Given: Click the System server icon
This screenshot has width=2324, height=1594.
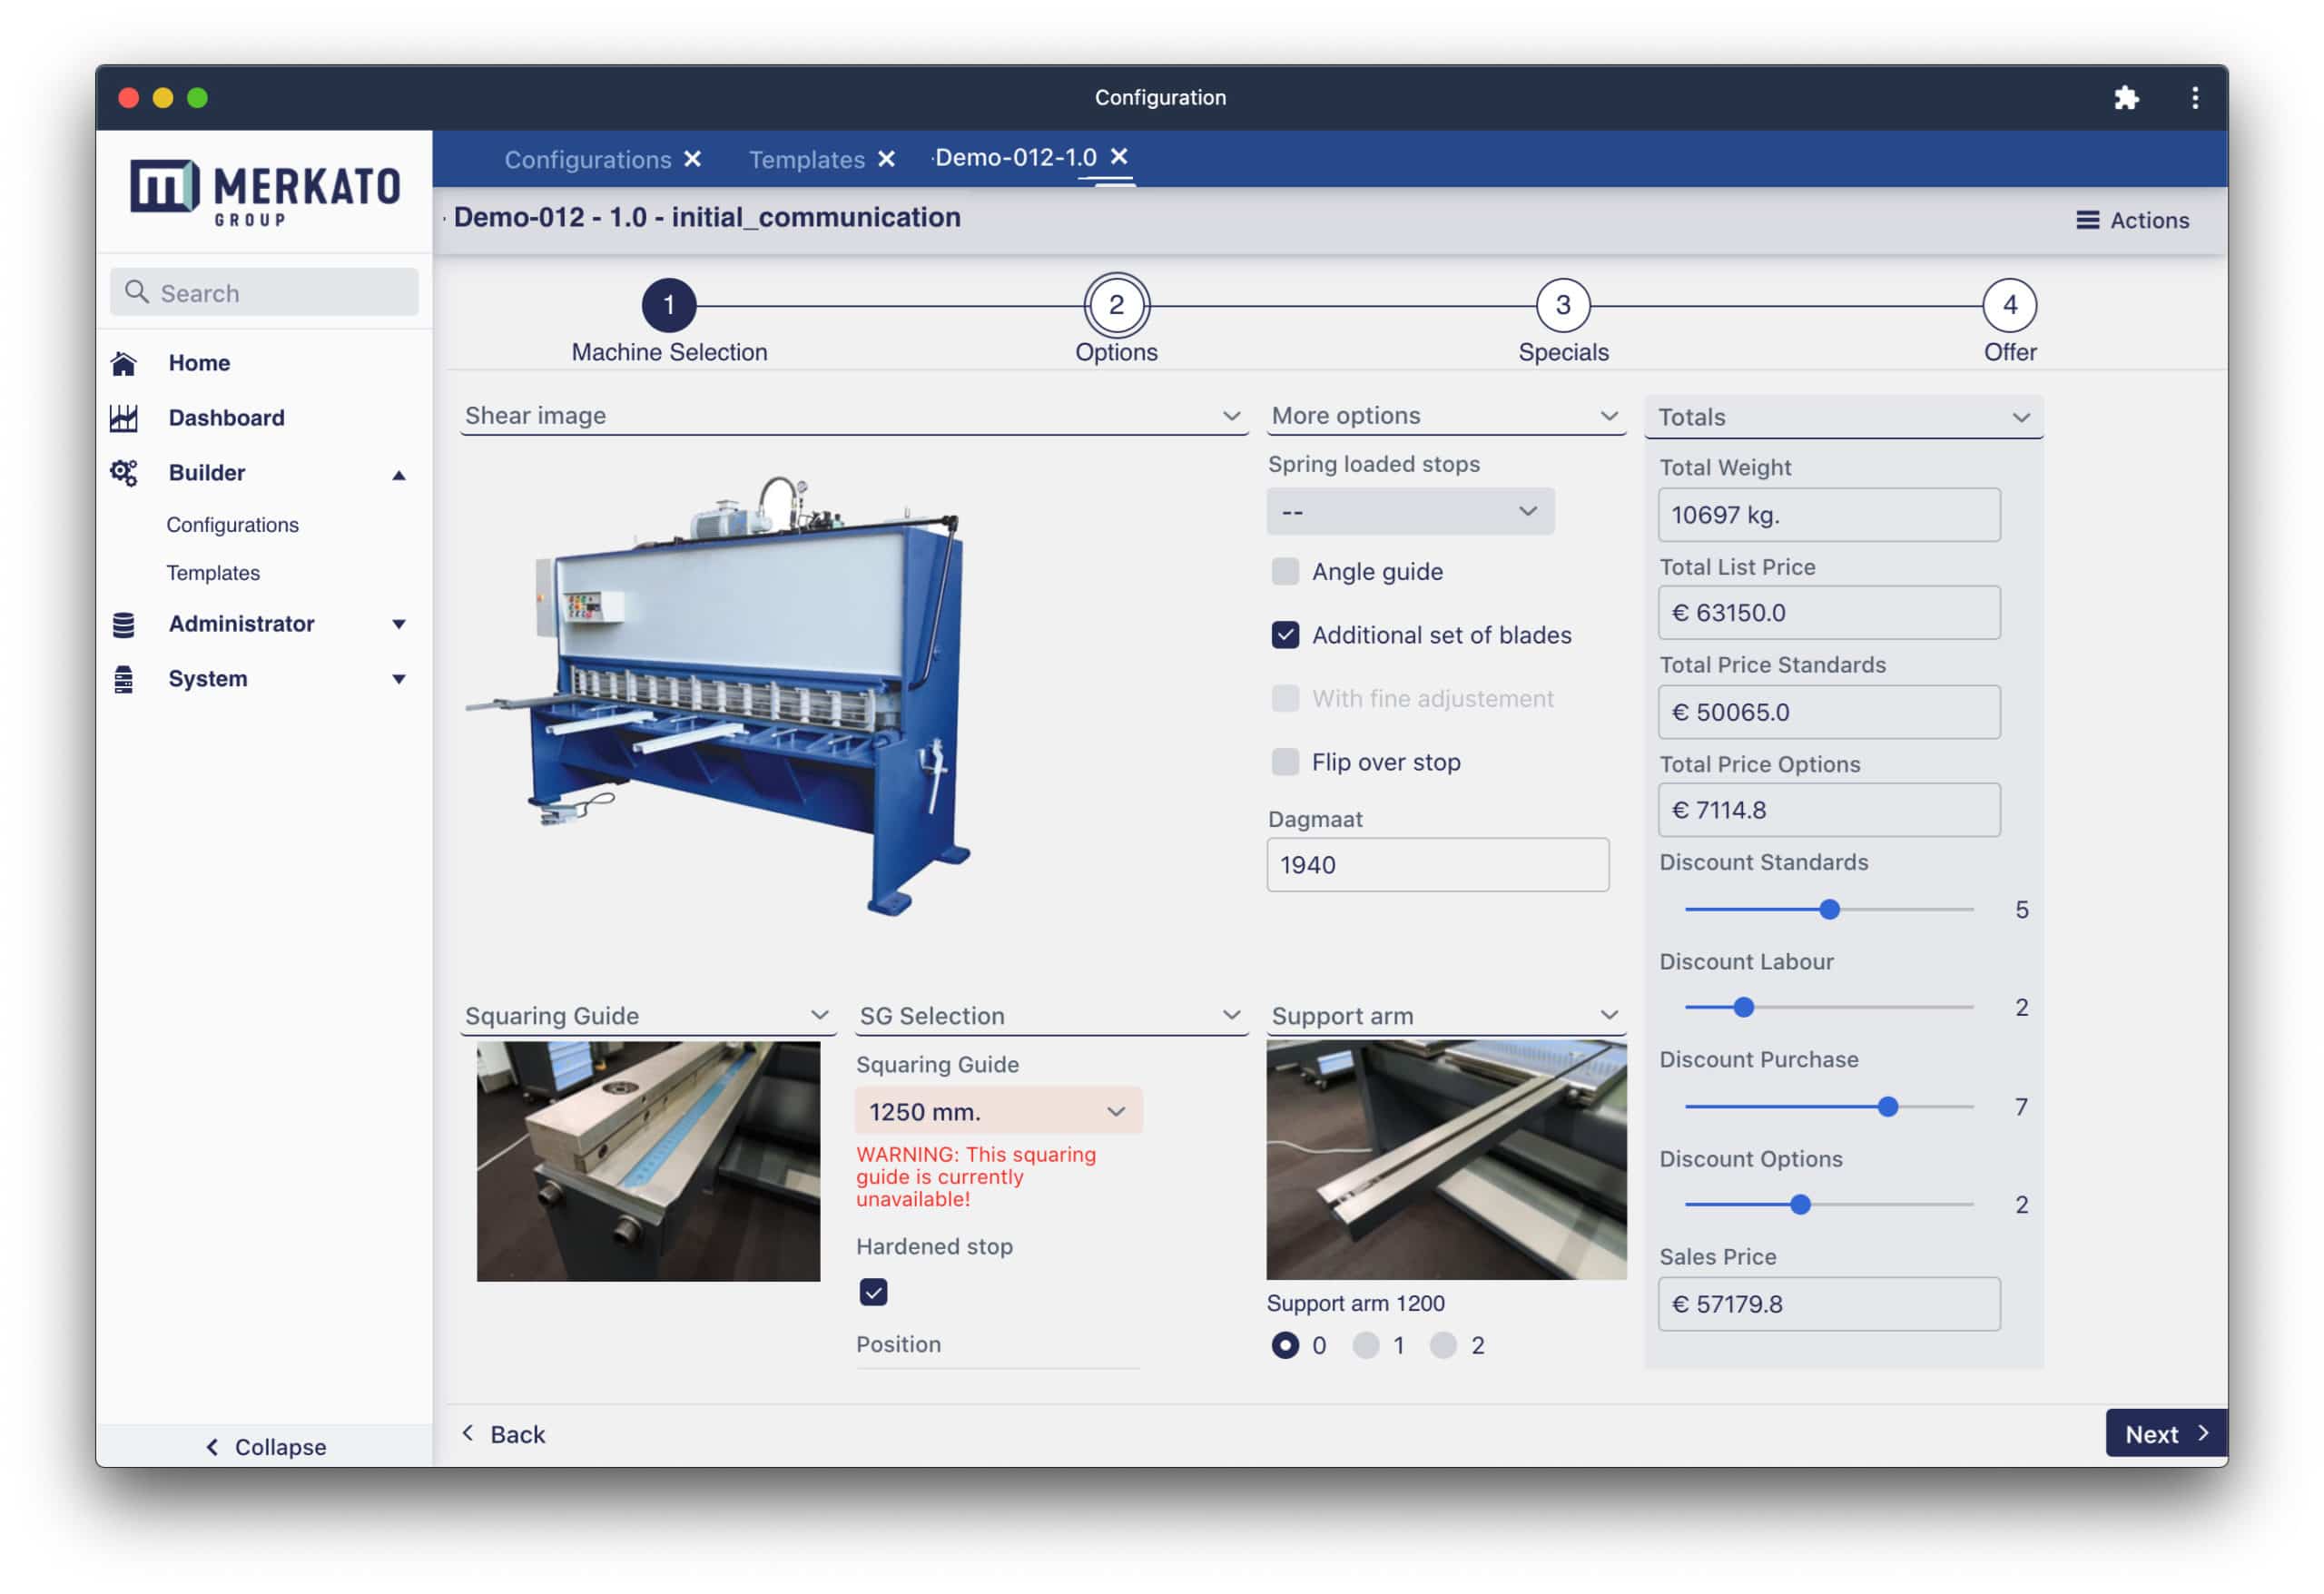Looking at the screenshot, I should [123, 680].
